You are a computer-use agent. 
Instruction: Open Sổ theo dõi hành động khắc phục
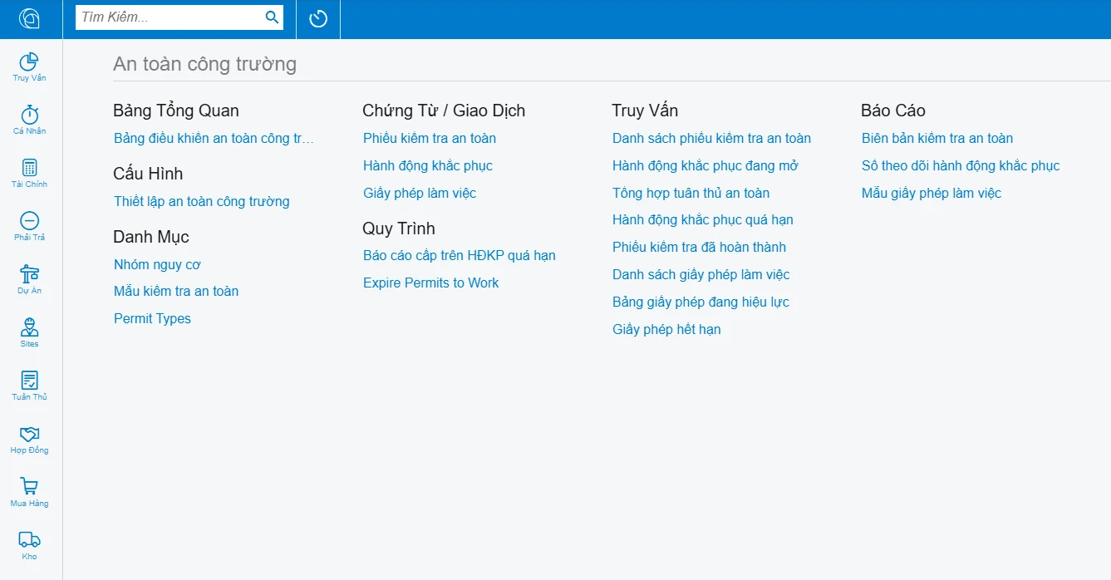click(961, 166)
